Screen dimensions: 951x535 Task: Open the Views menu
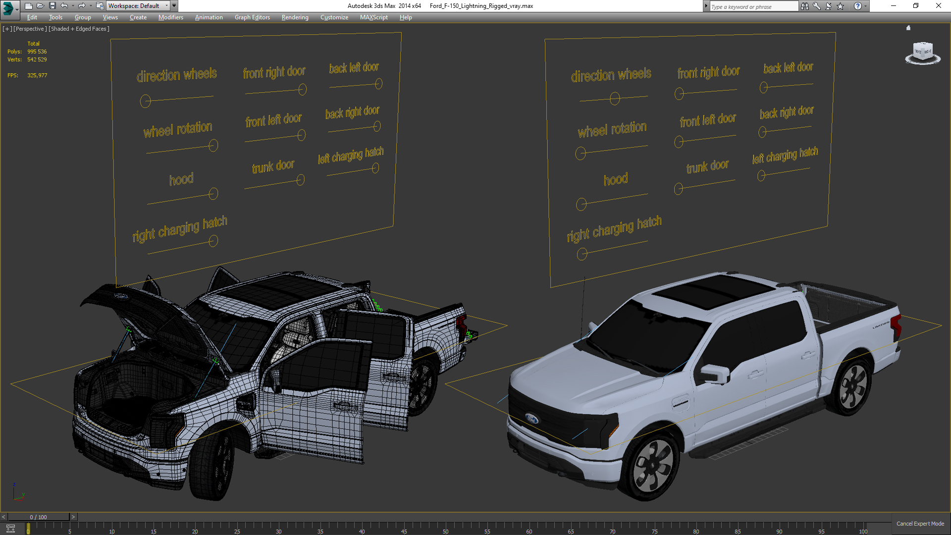point(110,17)
